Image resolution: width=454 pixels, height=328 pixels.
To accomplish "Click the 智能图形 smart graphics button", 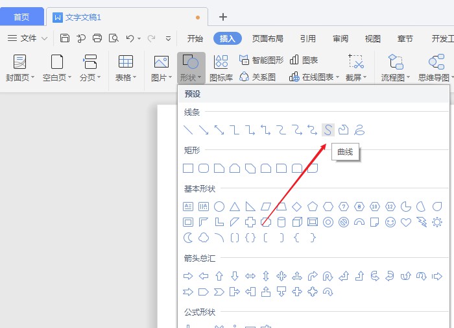I will [x=261, y=60].
